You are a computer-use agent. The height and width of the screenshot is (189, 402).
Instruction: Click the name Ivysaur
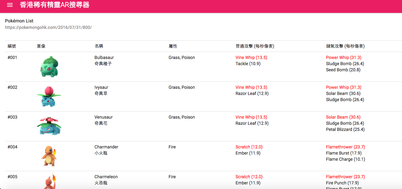click(101, 87)
